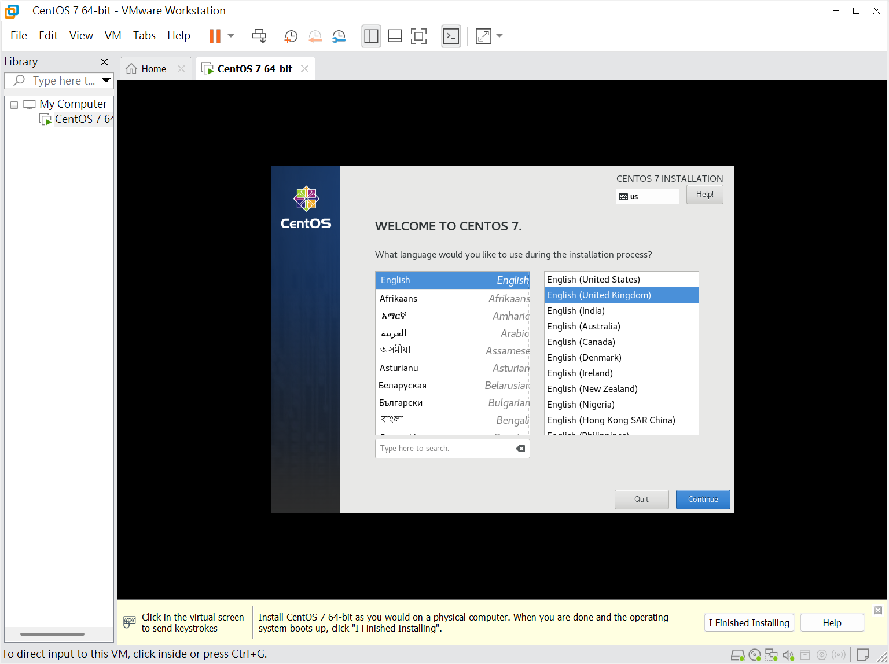Toggle the Library panel visibility

371,36
